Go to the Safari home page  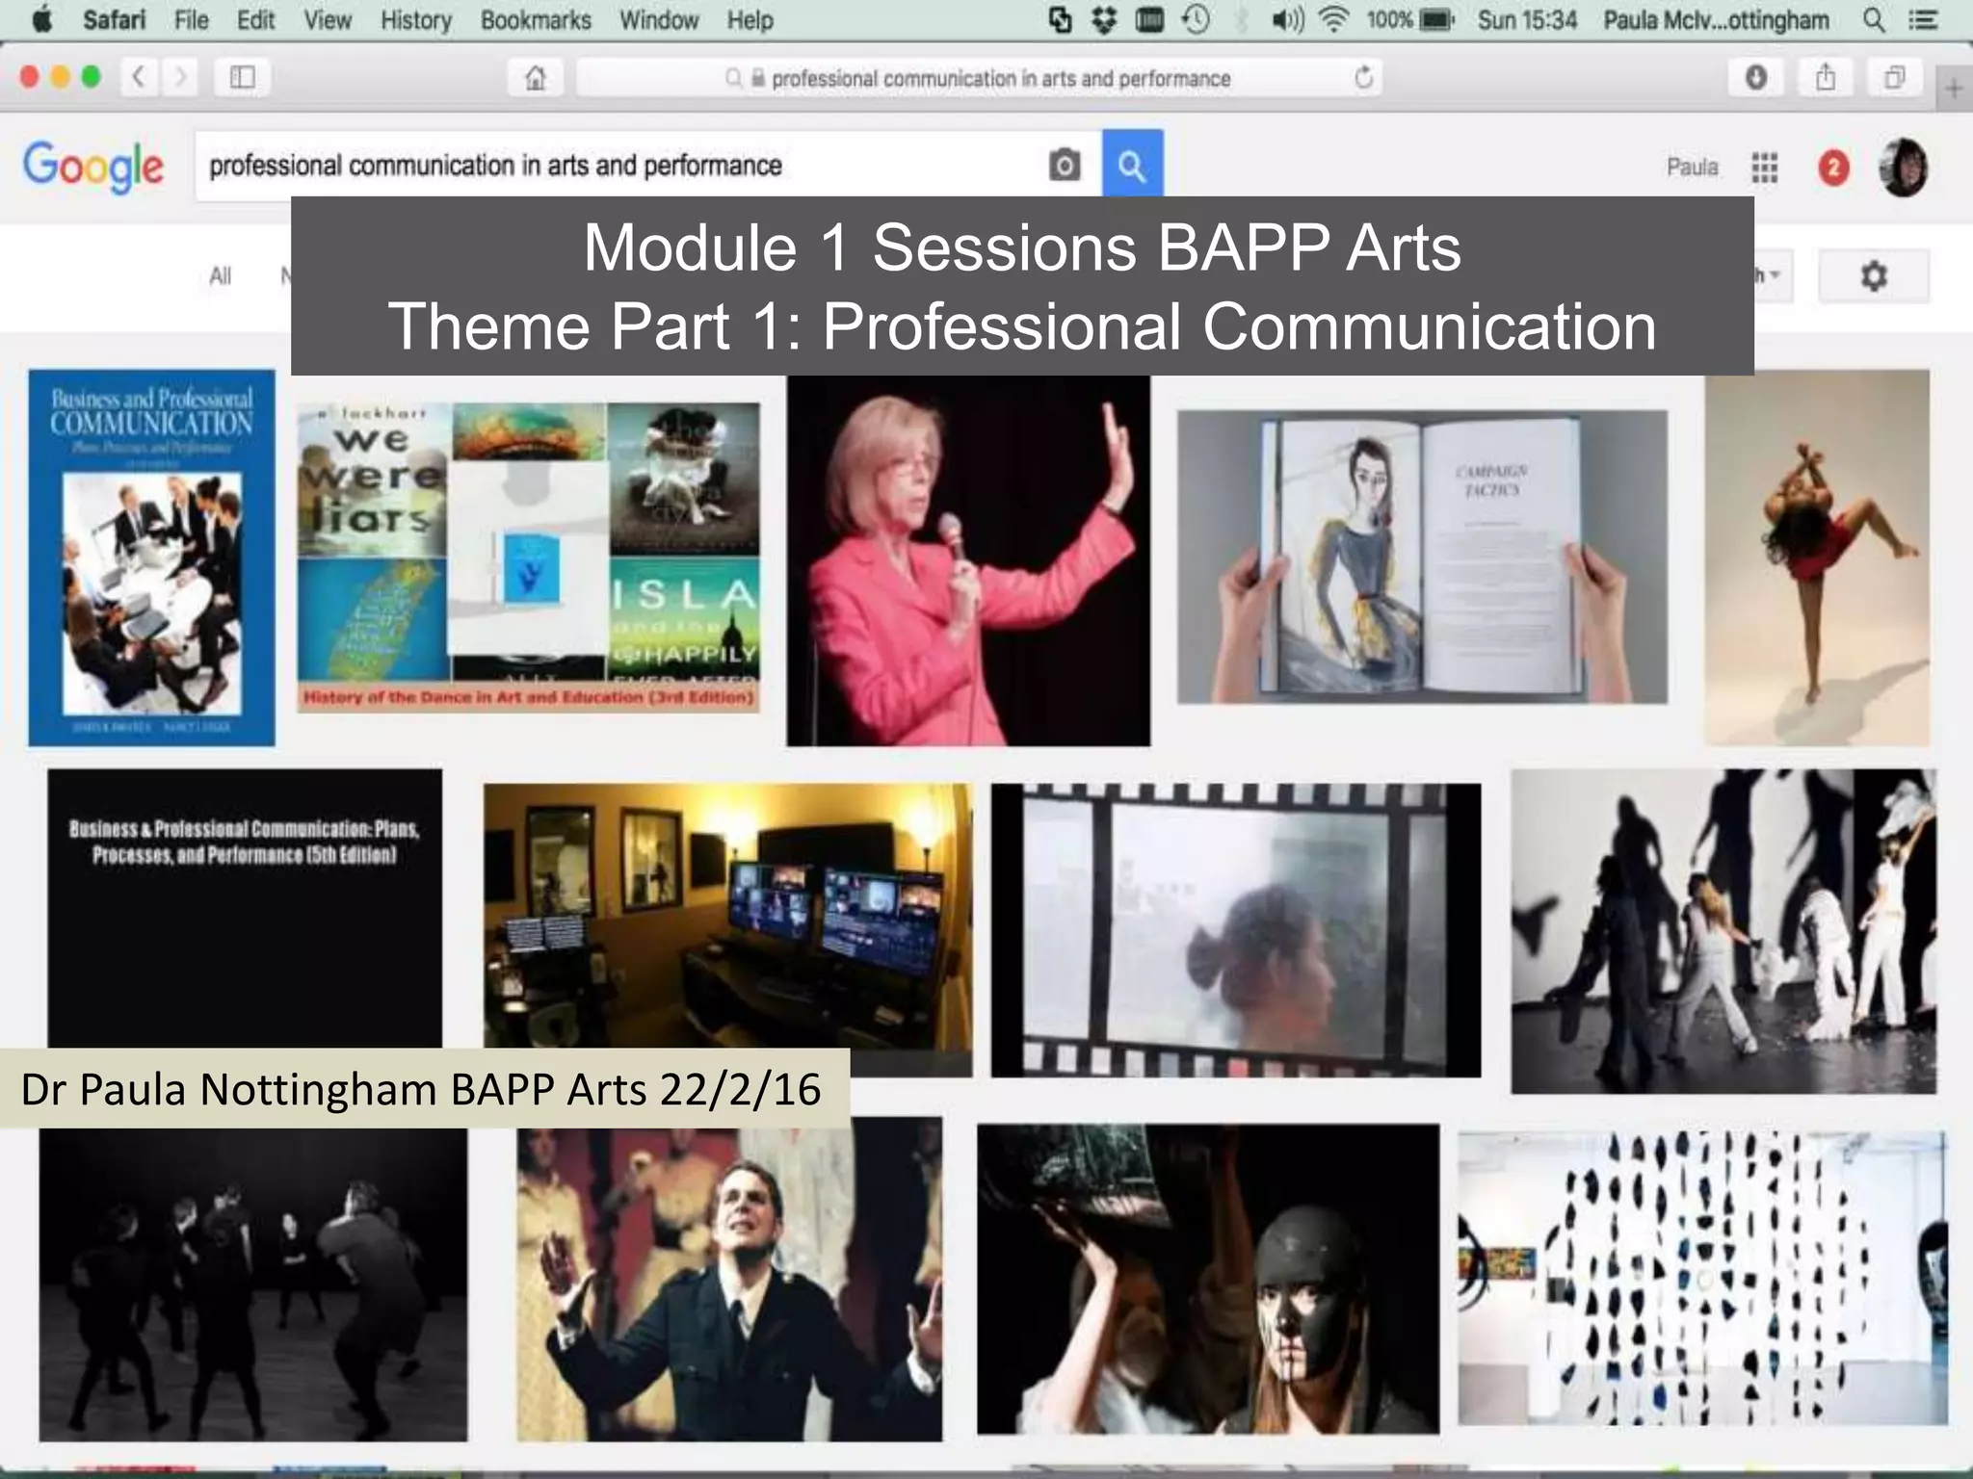(536, 78)
